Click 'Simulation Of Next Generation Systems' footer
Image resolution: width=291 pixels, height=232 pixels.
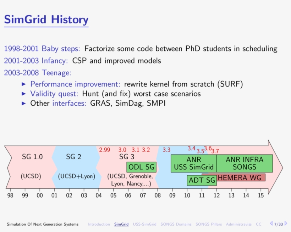pos(43,224)
